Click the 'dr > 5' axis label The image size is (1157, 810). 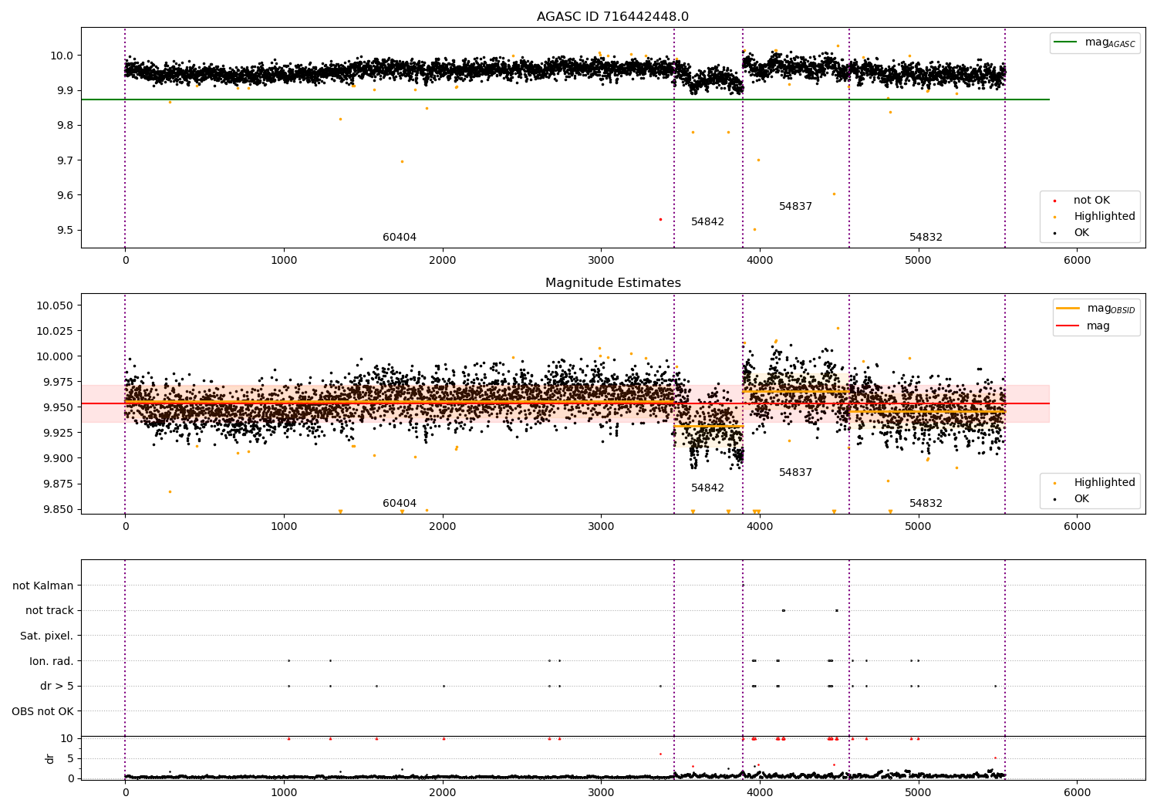point(57,687)
